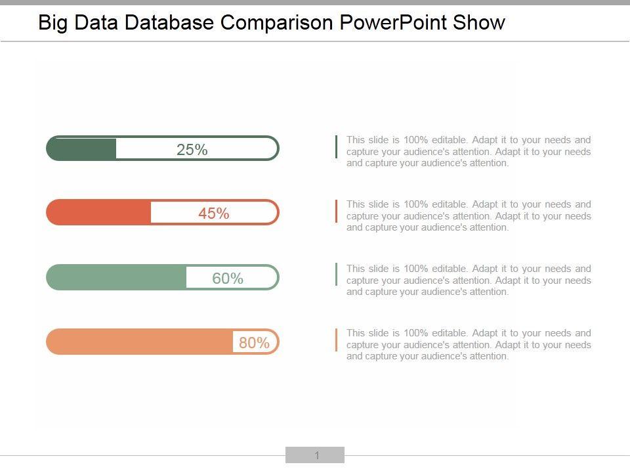Click the 60% percentage label

[x=228, y=279]
